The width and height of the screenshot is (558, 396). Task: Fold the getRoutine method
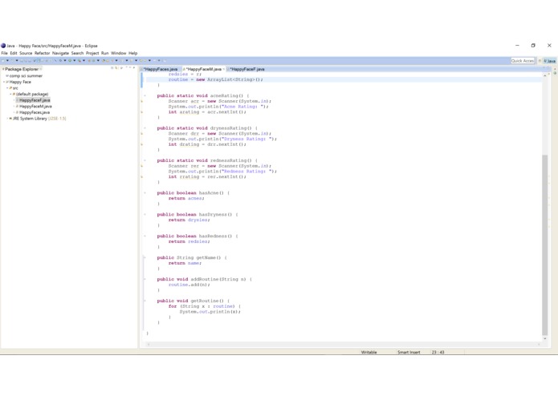pyautogui.click(x=145, y=301)
